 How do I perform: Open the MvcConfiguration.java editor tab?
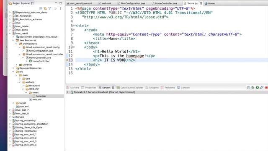click(x=131, y=3)
